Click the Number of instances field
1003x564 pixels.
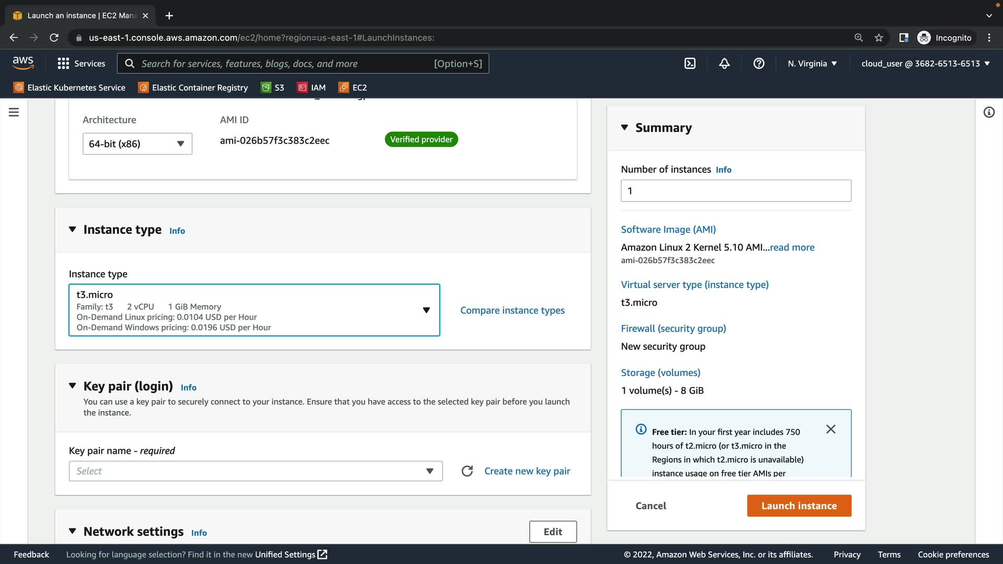point(736,191)
